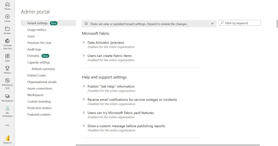Open Organizational visuals
The width and height of the screenshot is (278, 146).
click(42, 82)
